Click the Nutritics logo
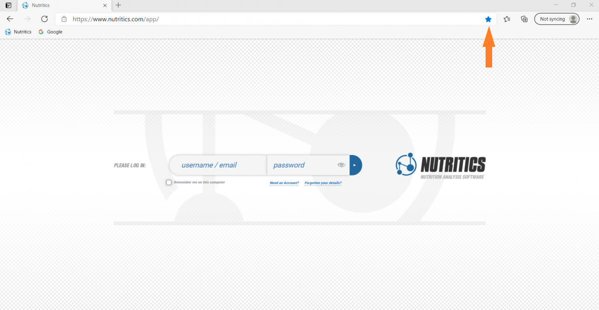Screen dimensions: 599x310 (x=440, y=165)
